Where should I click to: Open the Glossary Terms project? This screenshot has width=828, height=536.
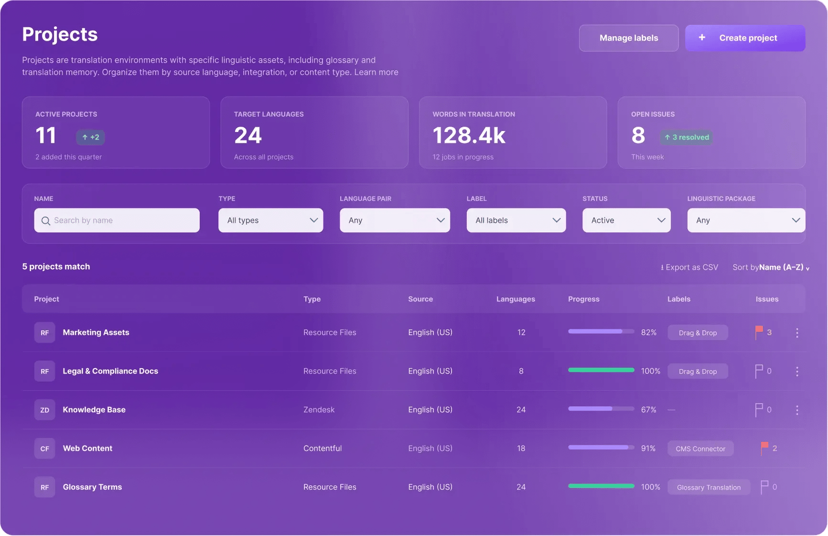(92, 487)
